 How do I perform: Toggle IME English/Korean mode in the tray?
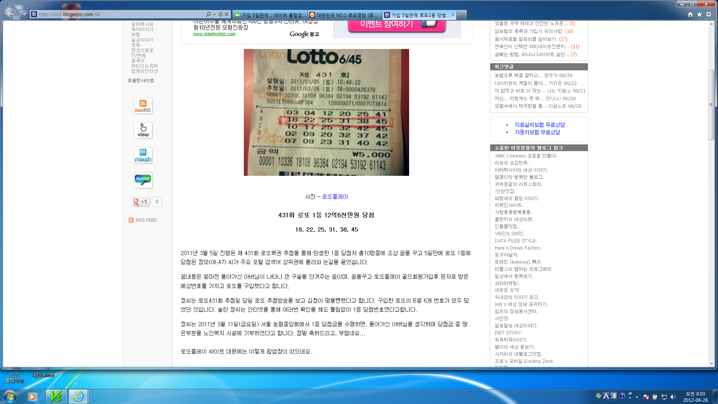click(606, 396)
